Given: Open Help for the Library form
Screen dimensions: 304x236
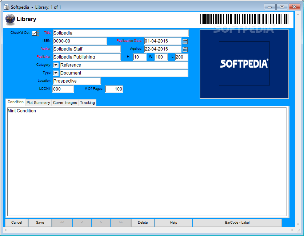Looking at the screenshot, I should tap(173, 223).
